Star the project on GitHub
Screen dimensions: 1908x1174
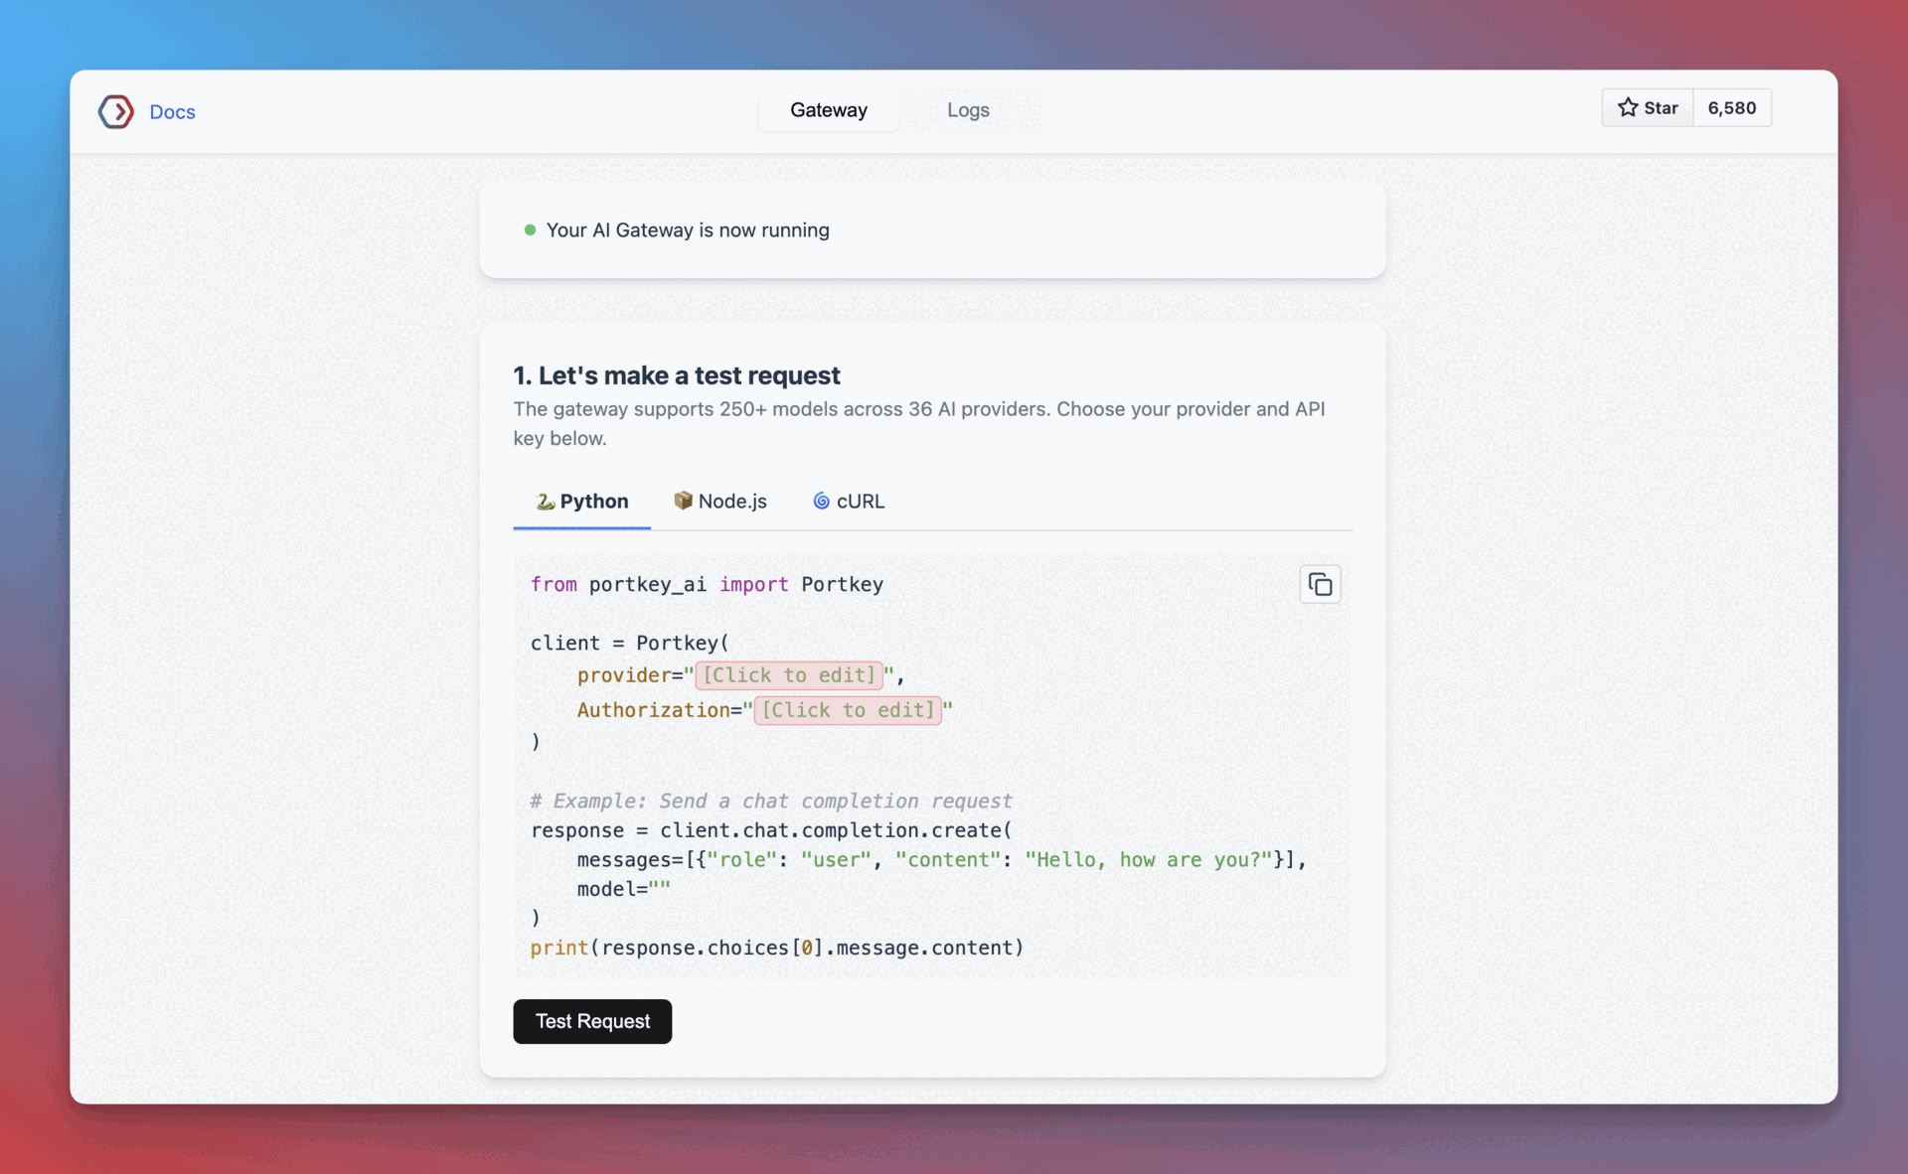(x=1646, y=107)
